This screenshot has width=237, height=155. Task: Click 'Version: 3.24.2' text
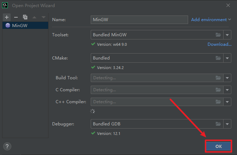click(110, 68)
